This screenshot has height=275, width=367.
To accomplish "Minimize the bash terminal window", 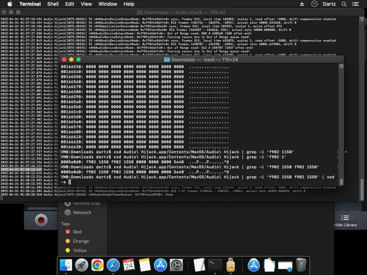I will coord(71,60).
